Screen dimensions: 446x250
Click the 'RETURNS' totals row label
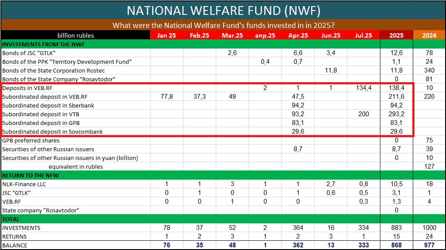click(x=14, y=236)
